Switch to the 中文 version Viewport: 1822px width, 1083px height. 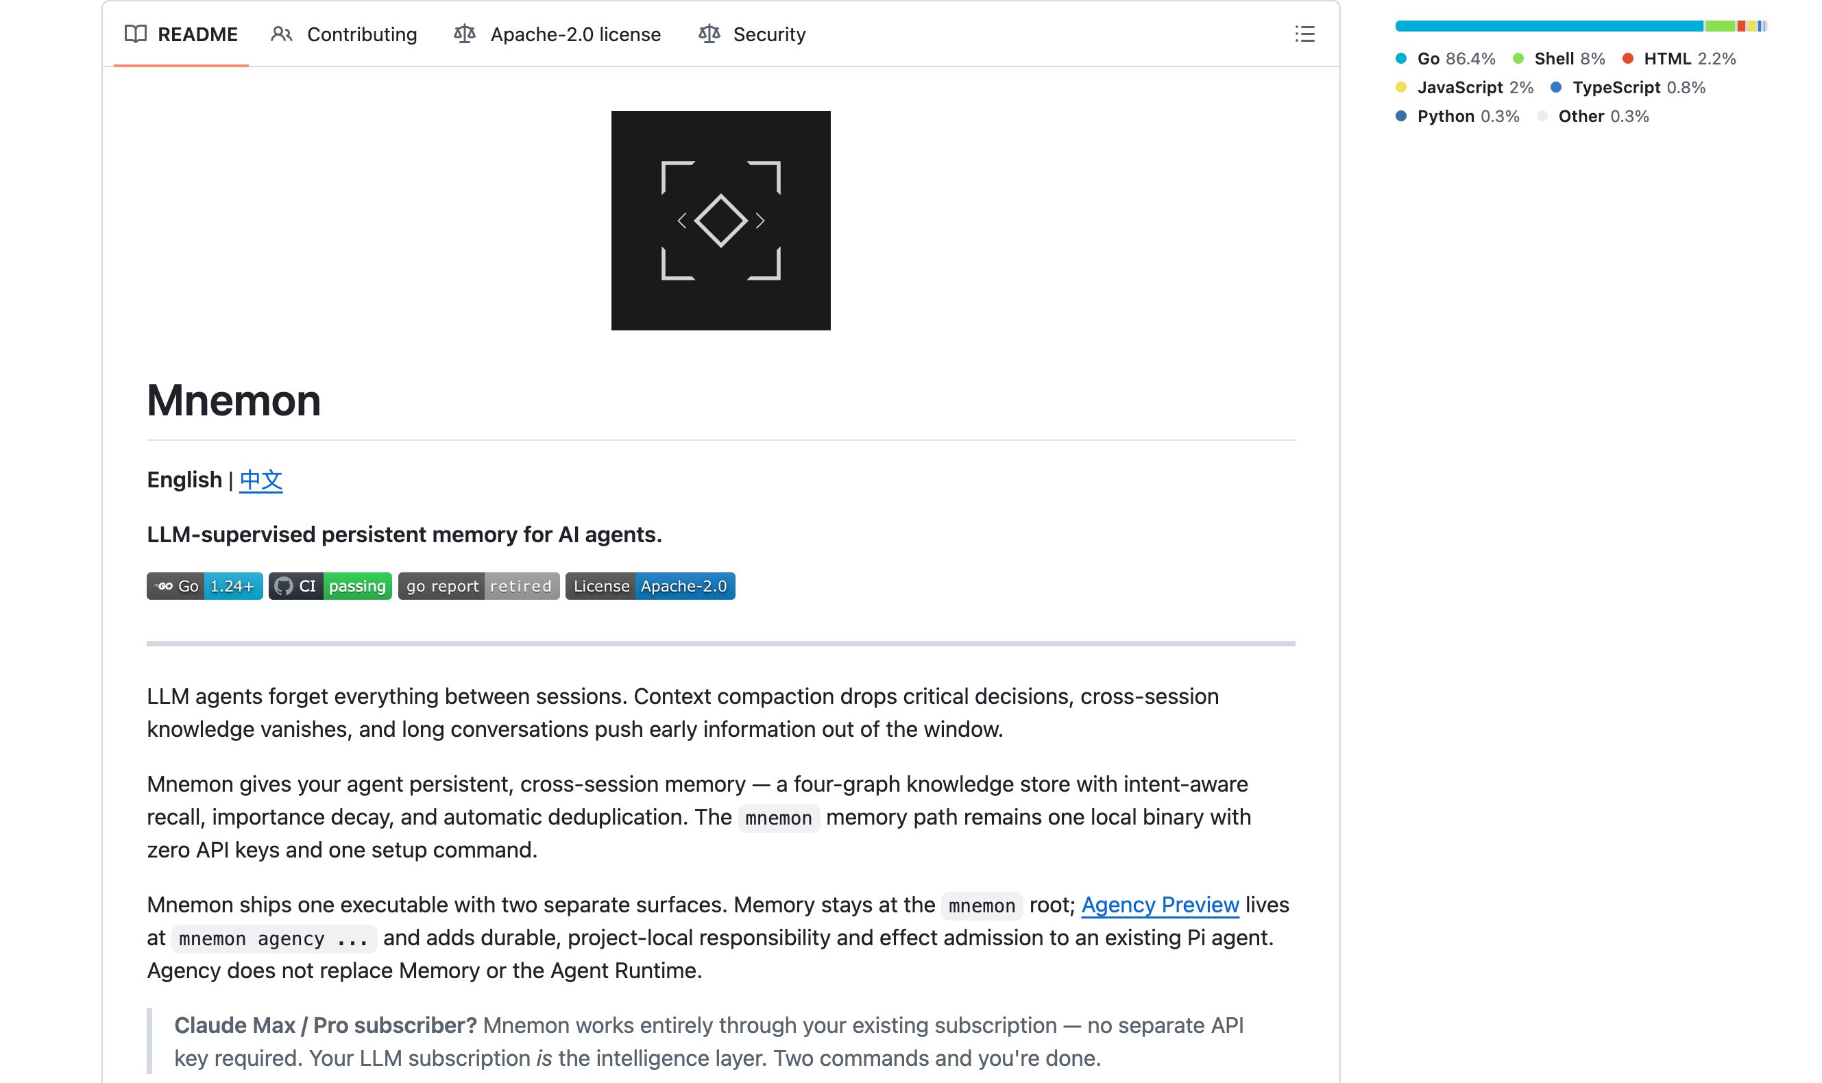[x=260, y=480]
